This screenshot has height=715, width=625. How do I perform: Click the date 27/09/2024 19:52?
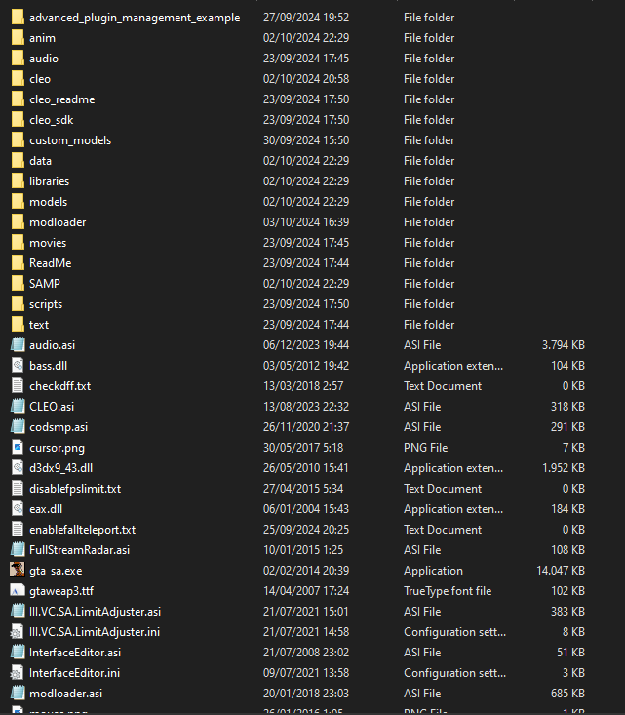[x=306, y=18]
